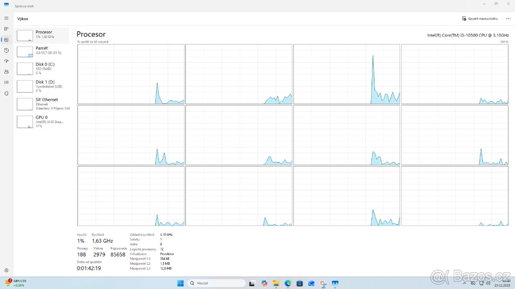Open Task Manager settings gear
This screenshot has width=515, height=289.
pos(6,270)
